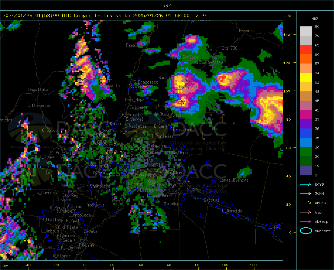Click the 'C_Chilenos' place label
The image size is (334, 270).
click(x=39, y=105)
